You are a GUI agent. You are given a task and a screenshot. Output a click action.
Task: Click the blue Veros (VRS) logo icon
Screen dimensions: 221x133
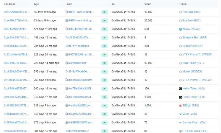tap(180, 114)
